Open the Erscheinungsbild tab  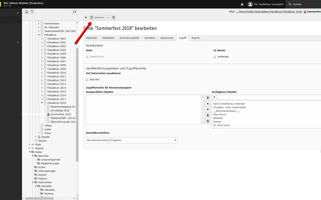coord(129,38)
